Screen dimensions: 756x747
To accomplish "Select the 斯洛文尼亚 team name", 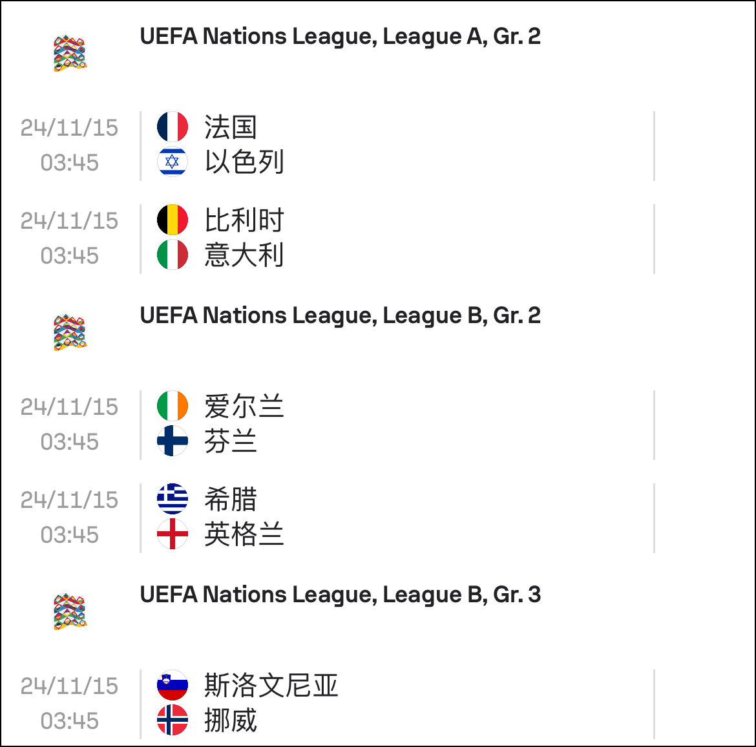I will [271, 685].
